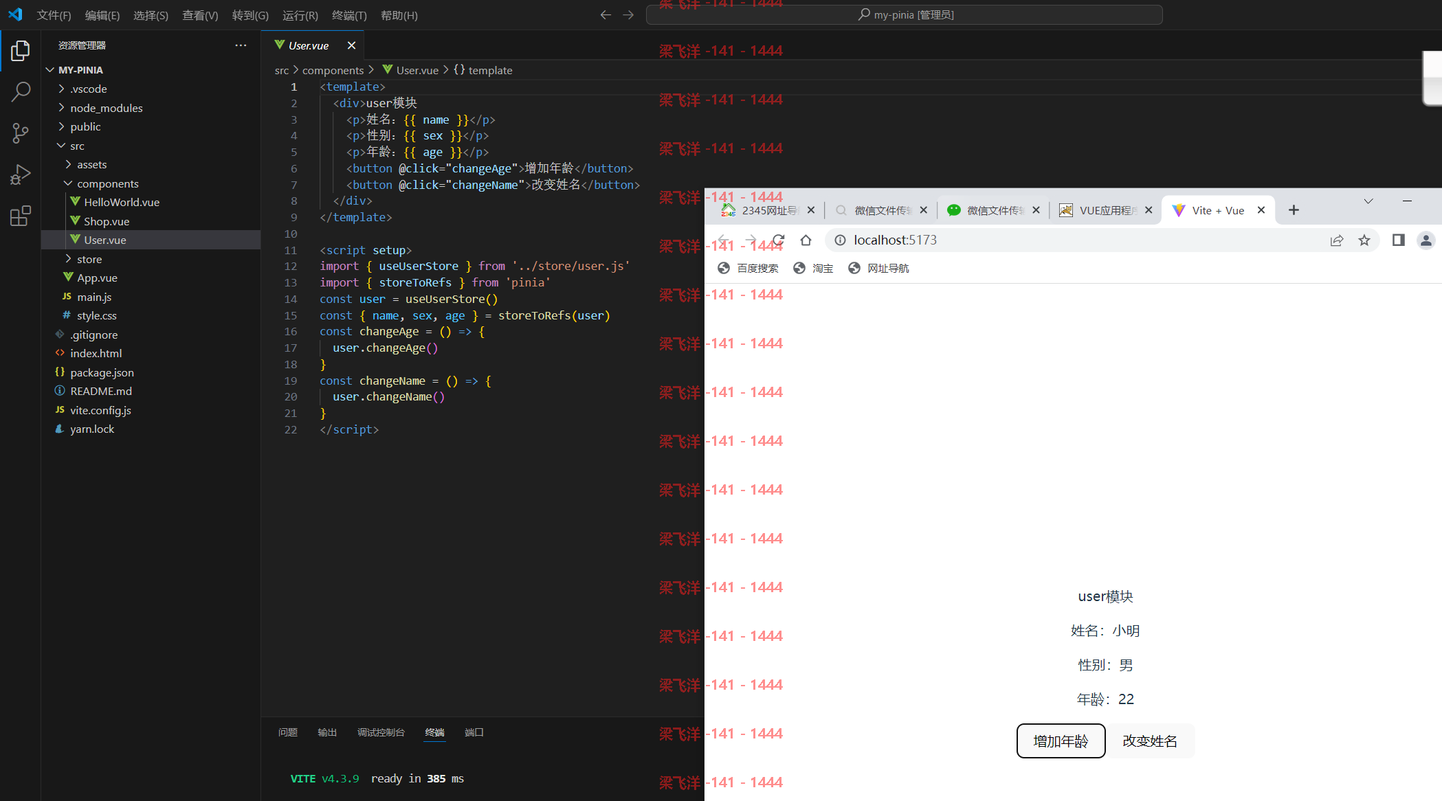Open 百度搜索 bookmark
The width and height of the screenshot is (1442, 801).
(x=748, y=268)
